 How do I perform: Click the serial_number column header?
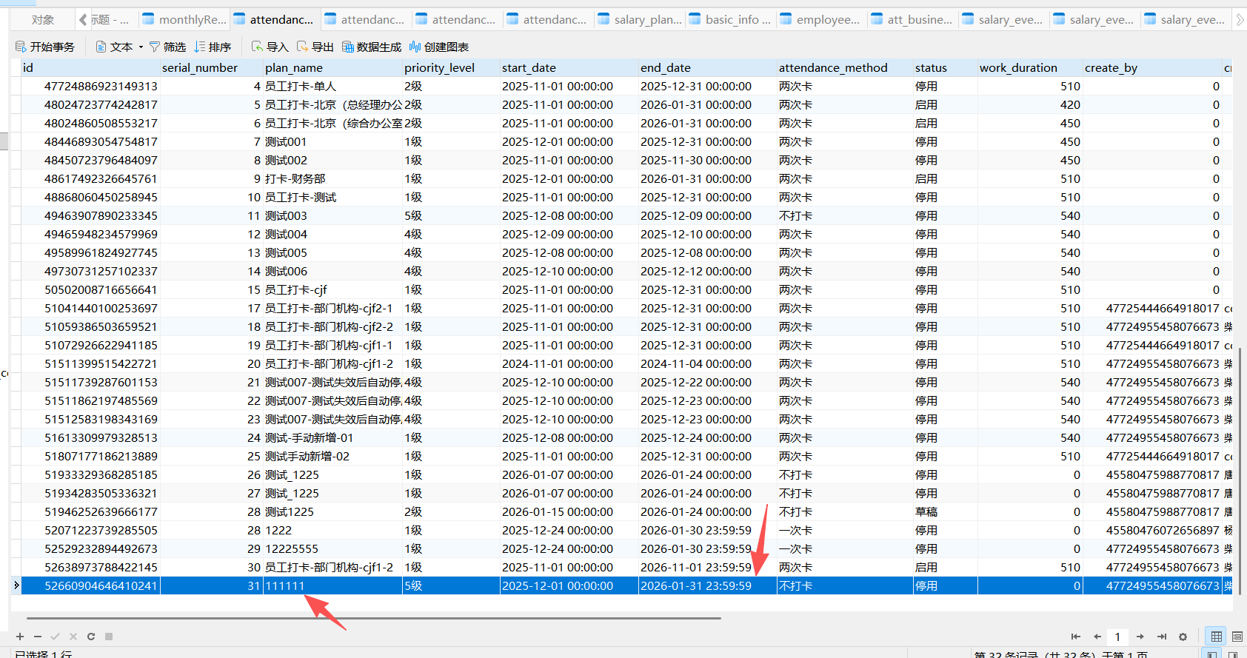click(212, 68)
